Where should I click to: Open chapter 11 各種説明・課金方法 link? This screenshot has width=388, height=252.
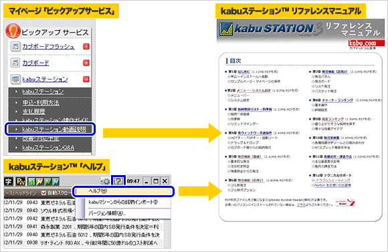pyautogui.click(x=338, y=157)
